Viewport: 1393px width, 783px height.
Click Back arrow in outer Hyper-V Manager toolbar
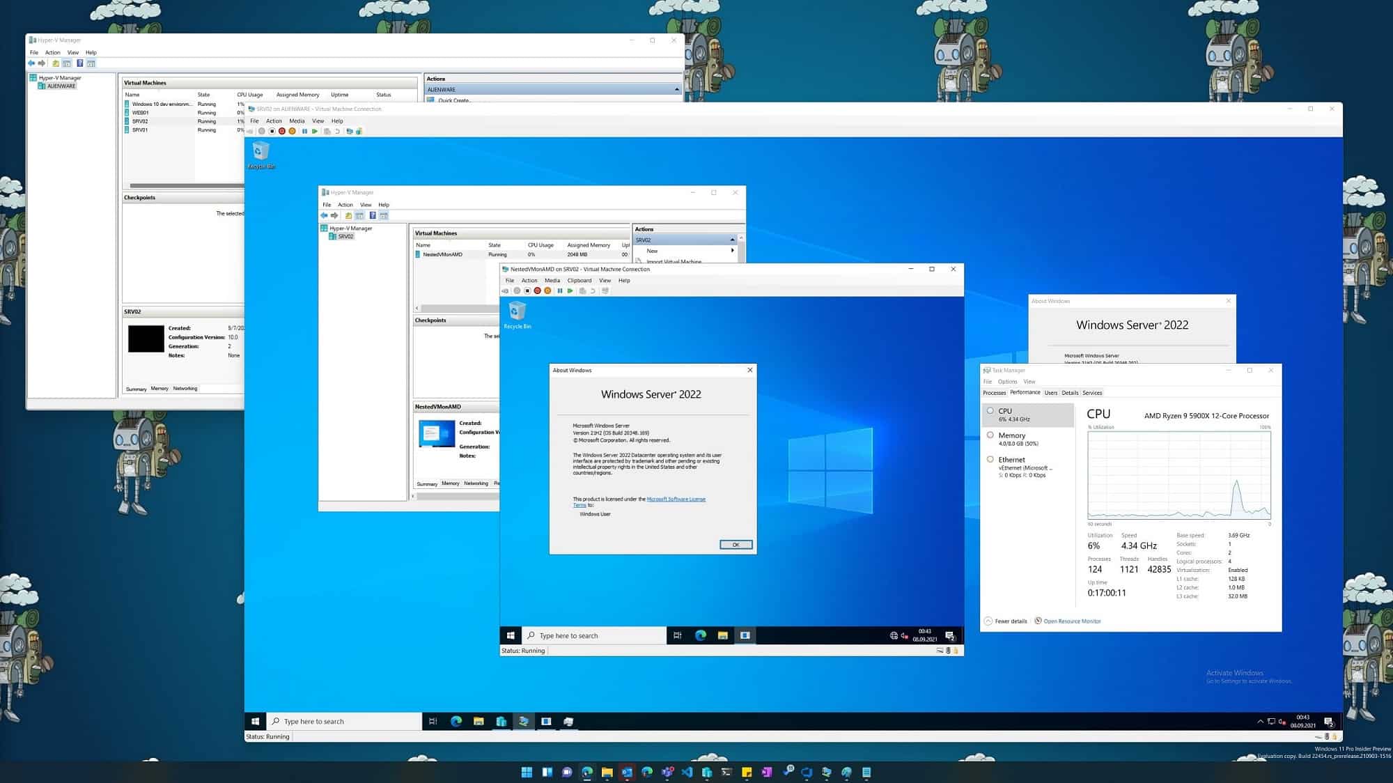tap(31, 63)
